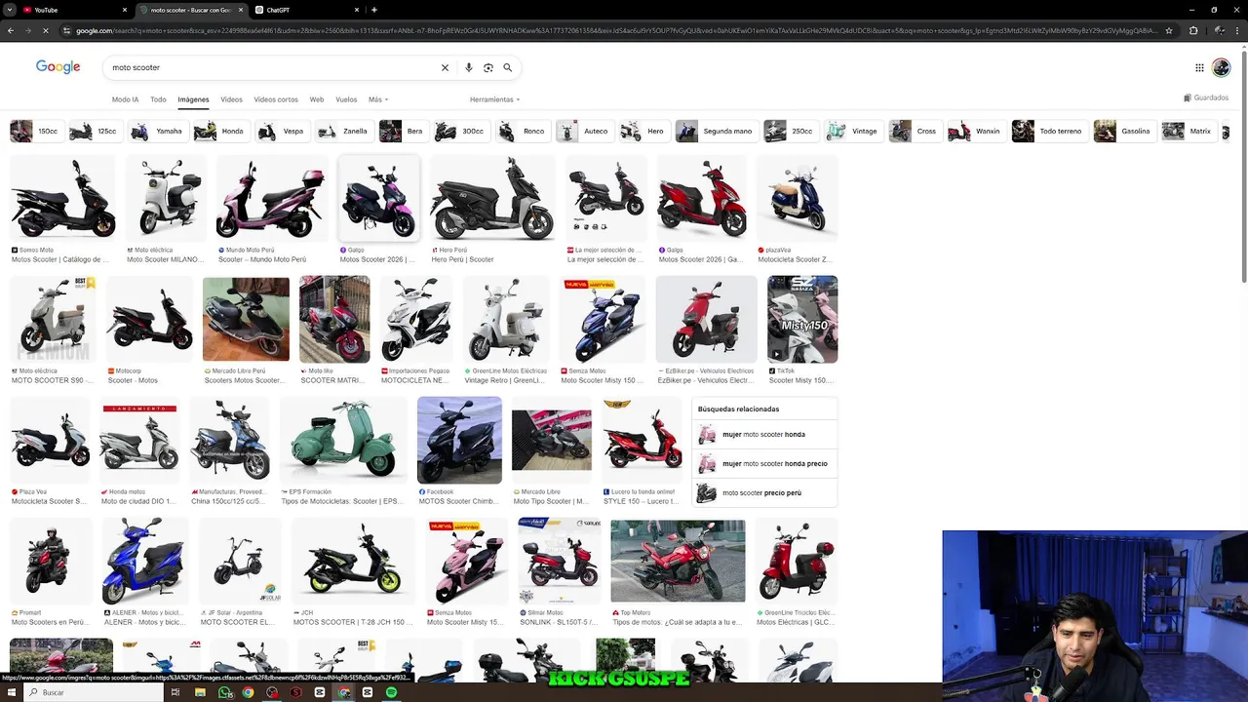Open Guardados saved items
The image size is (1248, 702).
[1206, 97]
